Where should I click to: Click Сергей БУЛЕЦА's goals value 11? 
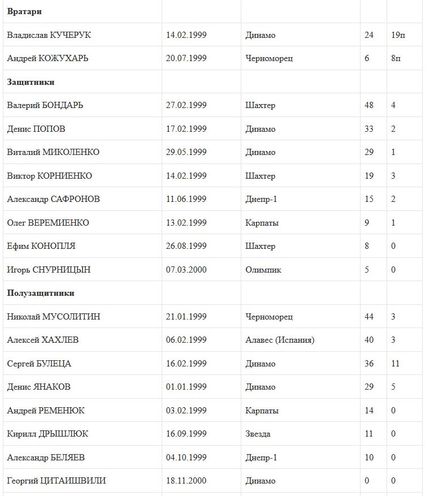(394, 364)
